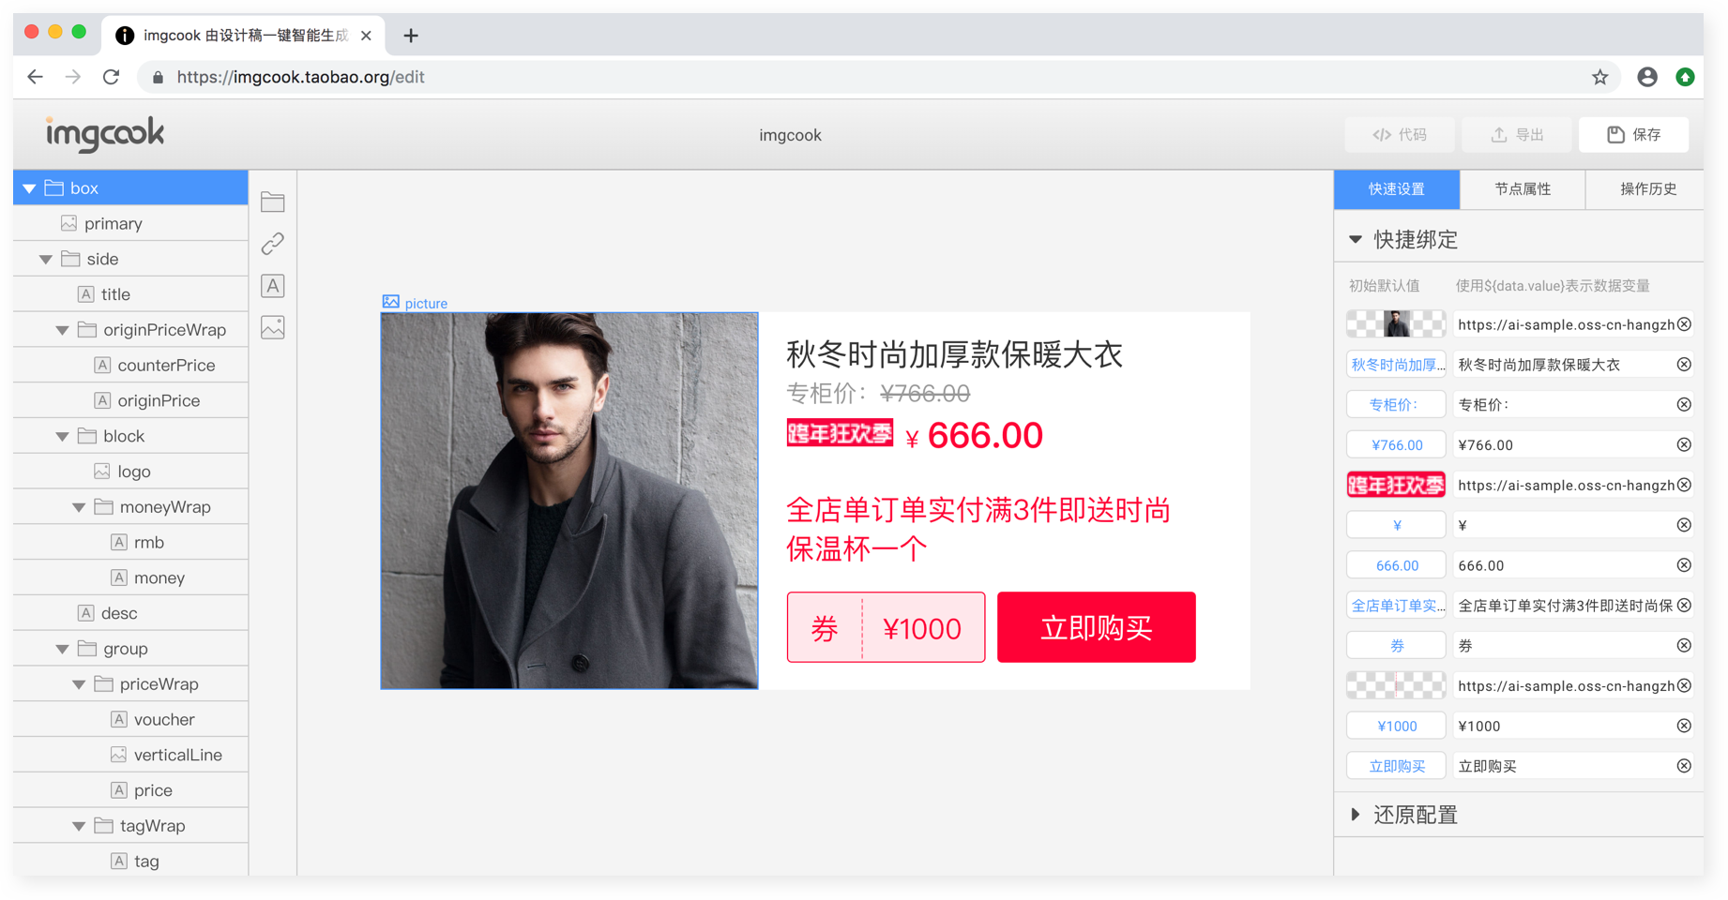Clear the 立即购买 binding field

point(1684,766)
